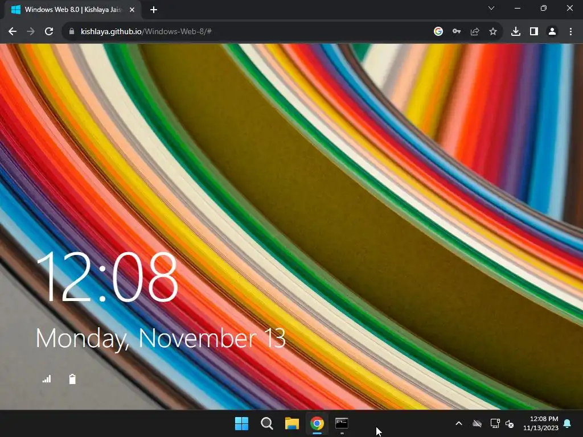Viewport: 583px width, 437px height.
Task: Open File Explorer from the taskbar
Action: [292, 423]
